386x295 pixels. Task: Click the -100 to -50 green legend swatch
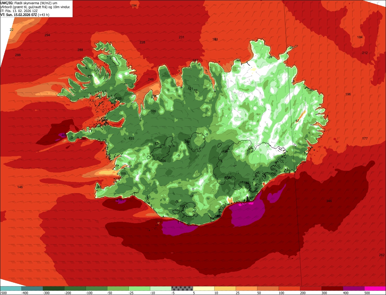(96, 288)
